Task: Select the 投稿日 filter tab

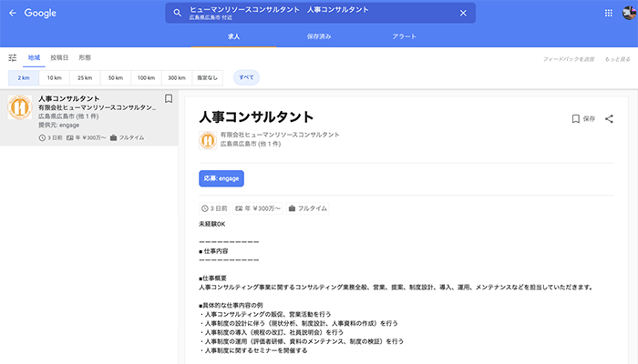Action: tap(59, 57)
